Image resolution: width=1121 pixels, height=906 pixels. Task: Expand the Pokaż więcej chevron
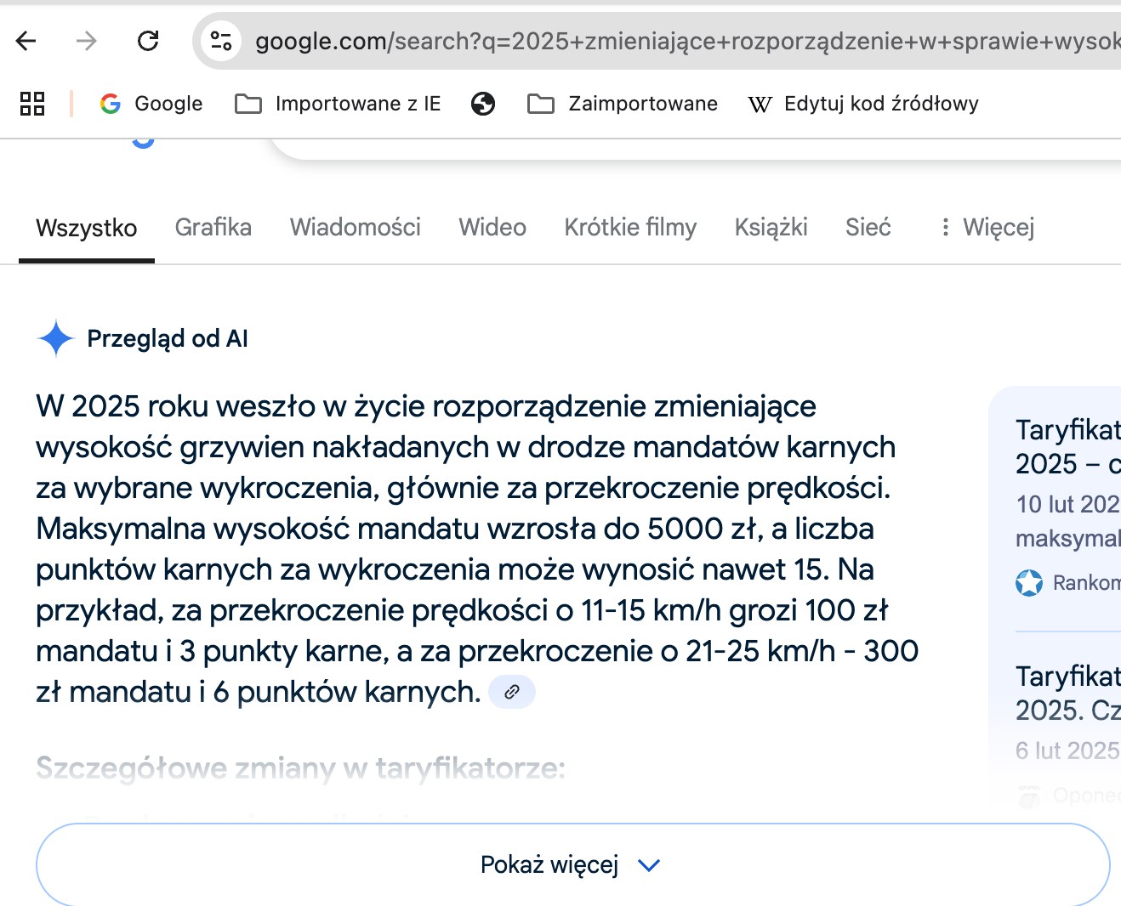(x=649, y=864)
